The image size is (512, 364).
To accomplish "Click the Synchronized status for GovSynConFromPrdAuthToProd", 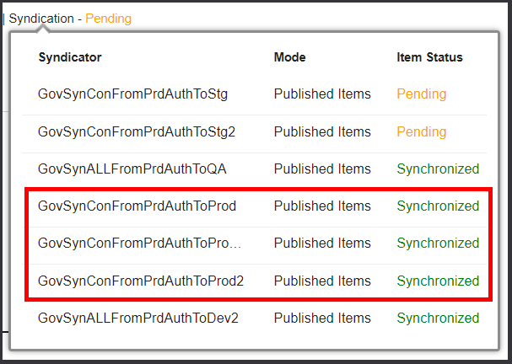I will pyautogui.click(x=438, y=206).
